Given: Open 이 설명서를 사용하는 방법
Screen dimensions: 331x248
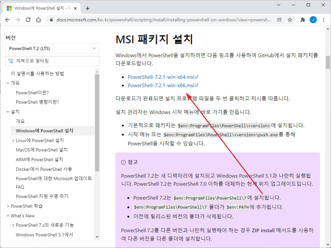Looking at the screenshot, I should [37, 73].
